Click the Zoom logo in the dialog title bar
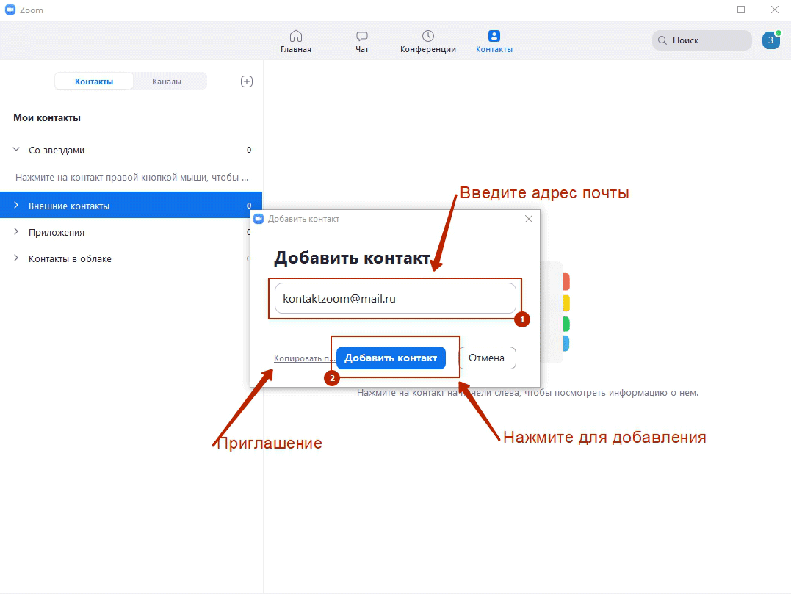The image size is (791, 594). click(259, 219)
